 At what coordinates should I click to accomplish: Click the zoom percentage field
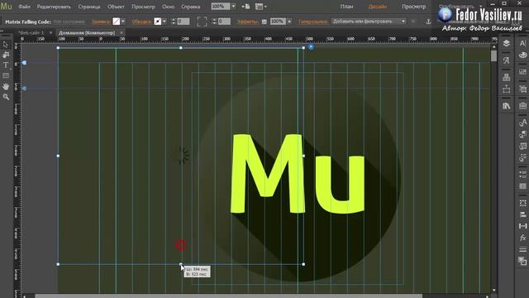221,7
